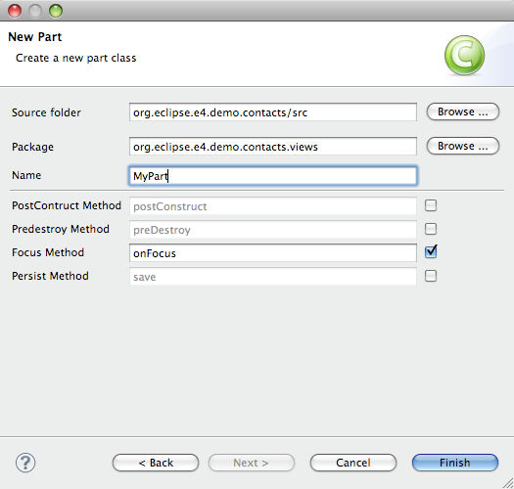Click the save persist method field
The height and width of the screenshot is (489, 514).
coord(273,277)
